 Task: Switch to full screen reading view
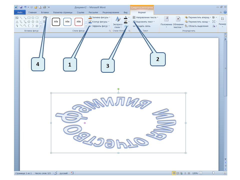[x=177, y=173]
